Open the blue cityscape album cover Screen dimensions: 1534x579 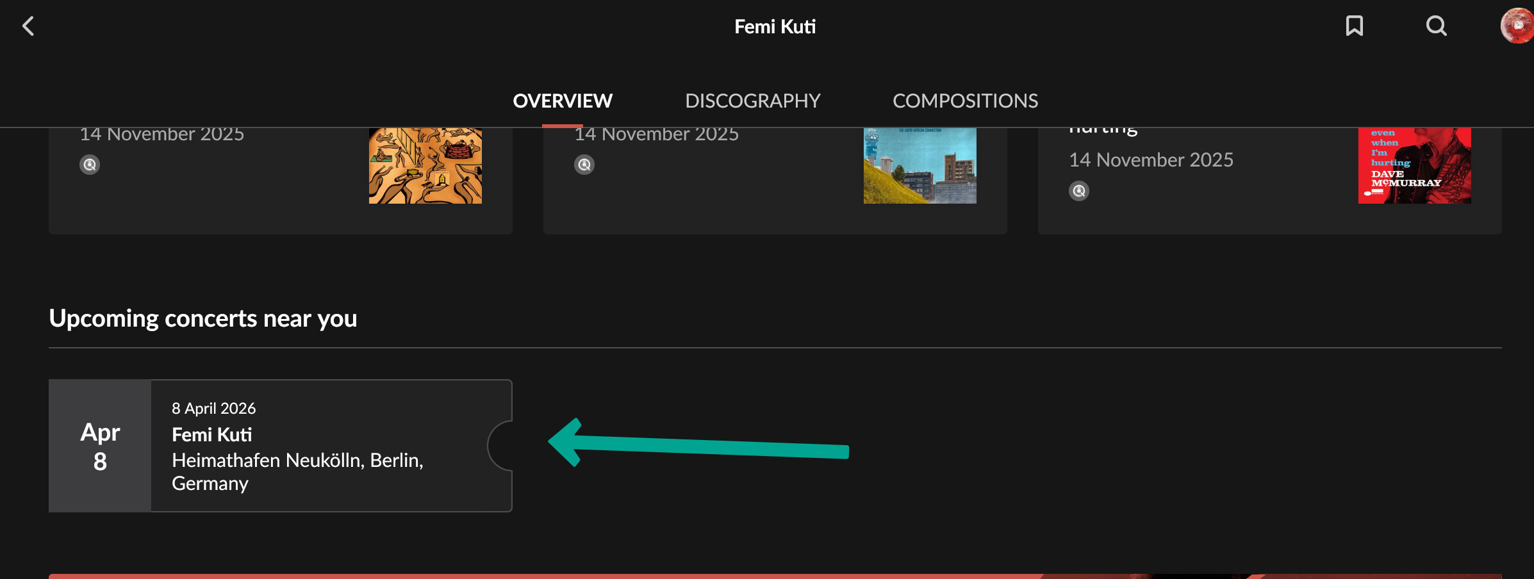pos(920,166)
